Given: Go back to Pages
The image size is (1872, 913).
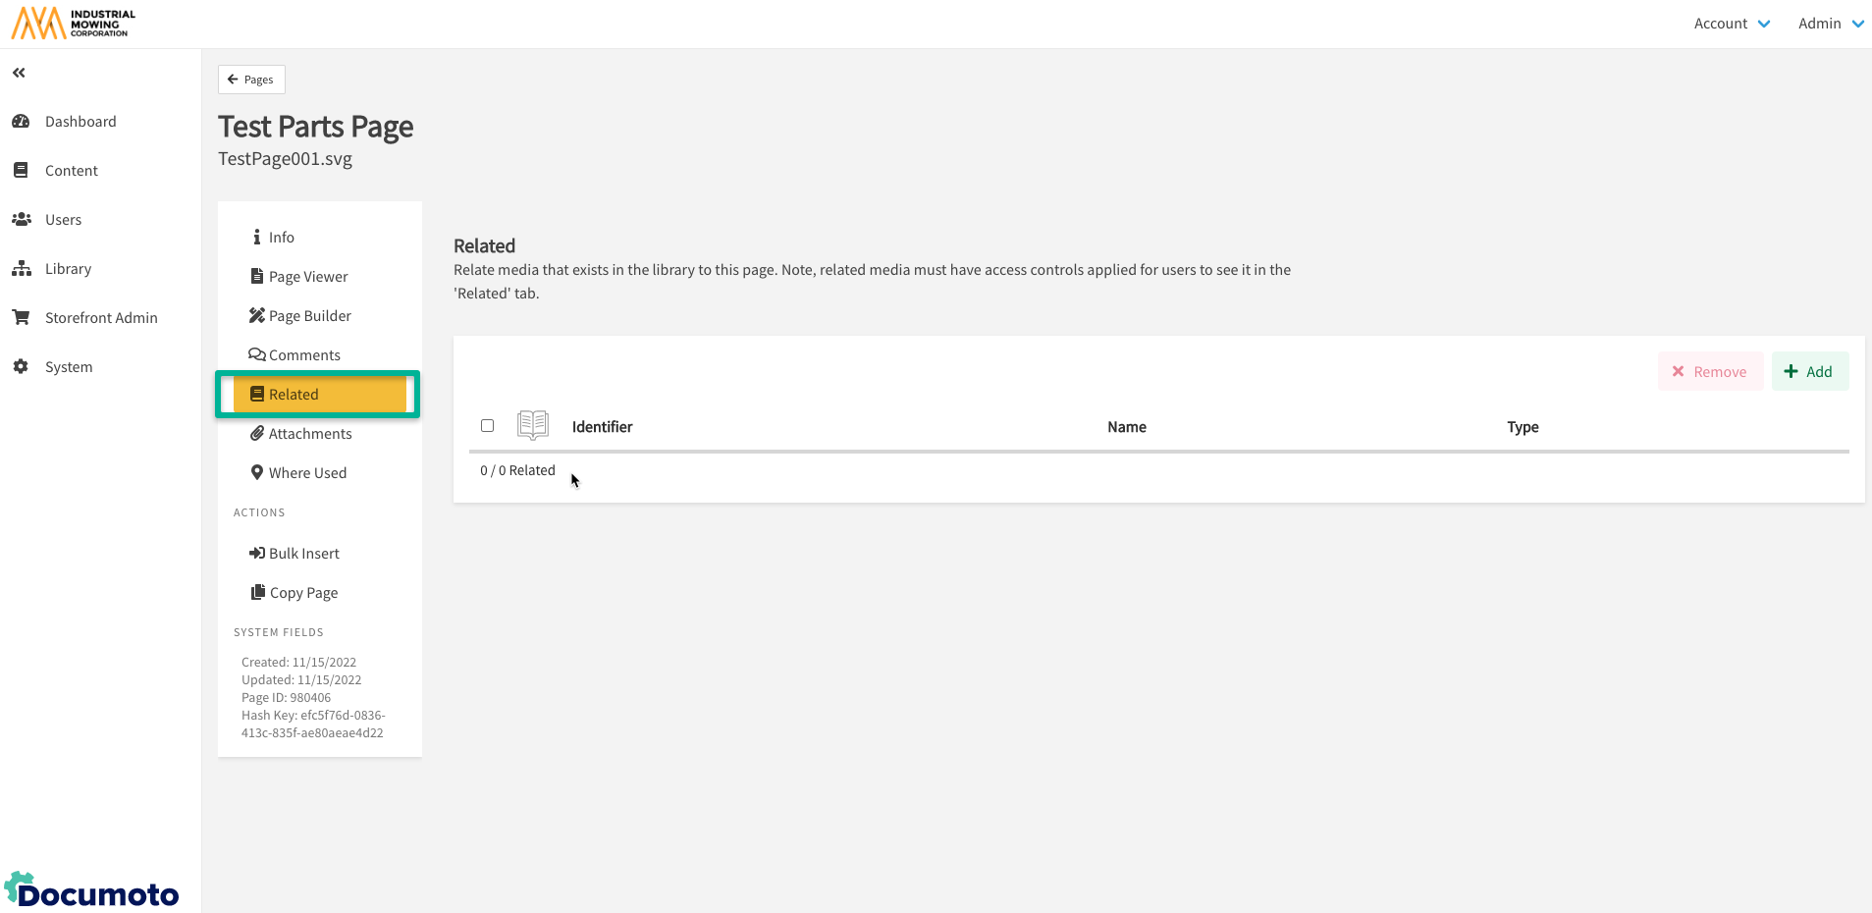Looking at the screenshot, I should click(x=251, y=80).
